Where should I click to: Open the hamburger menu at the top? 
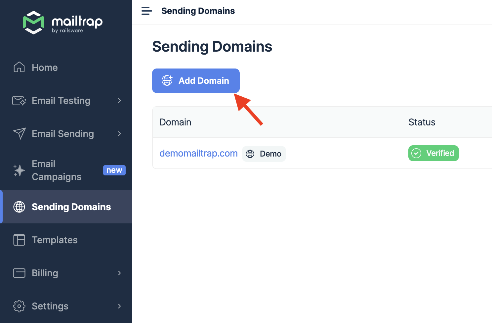click(x=146, y=11)
